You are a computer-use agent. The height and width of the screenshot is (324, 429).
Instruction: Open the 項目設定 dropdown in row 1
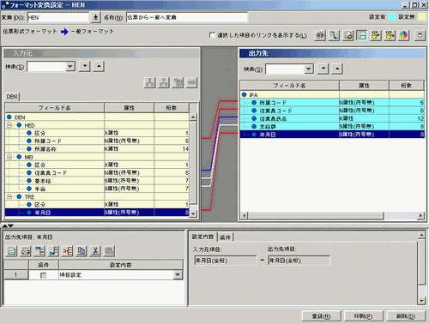tap(178, 275)
